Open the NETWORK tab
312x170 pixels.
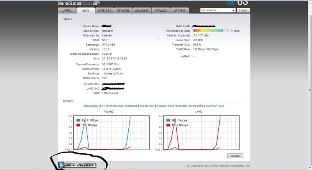tap(123, 11)
